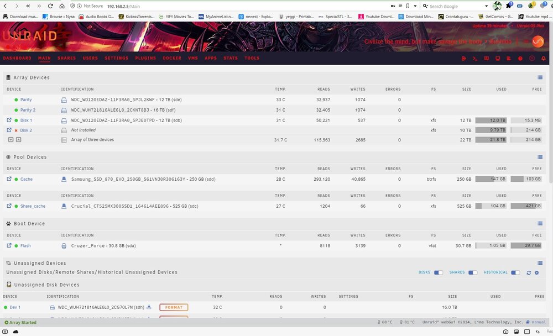Click the Parity 2 disk drive icon
The width and height of the screenshot is (553, 336).
pyautogui.click(x=64, y=111)
